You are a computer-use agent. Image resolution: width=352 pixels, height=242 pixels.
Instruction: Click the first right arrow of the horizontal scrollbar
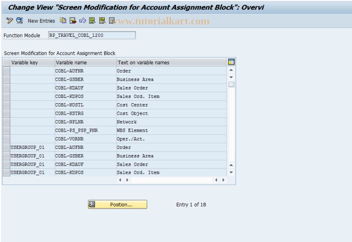coord(127,180)
